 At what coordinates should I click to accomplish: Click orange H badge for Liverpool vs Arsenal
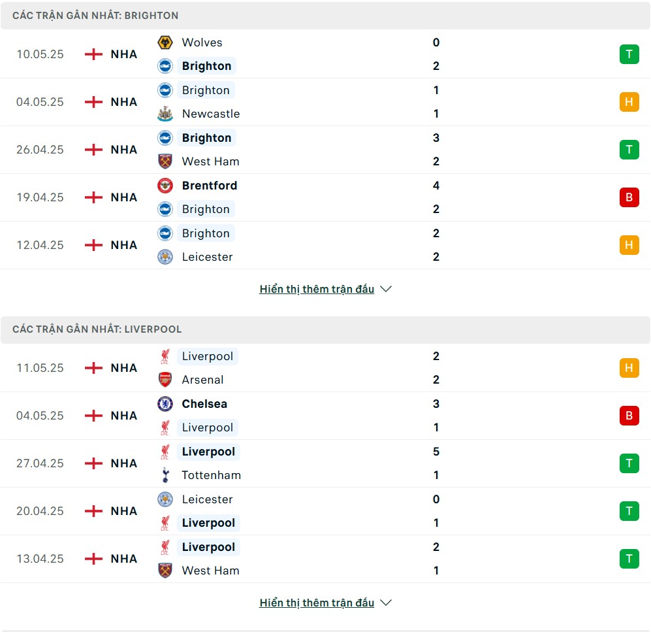click(x=629, y=368)
